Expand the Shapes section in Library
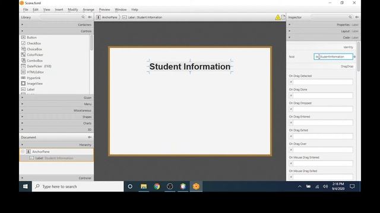Screen dimensions: 380x213 (x=56, y=117)
